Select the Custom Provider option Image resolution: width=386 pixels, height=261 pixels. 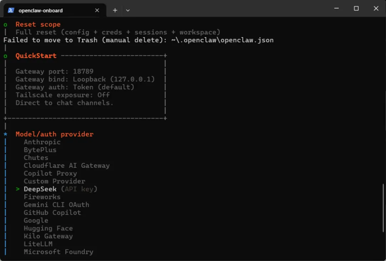pos(54,181)
